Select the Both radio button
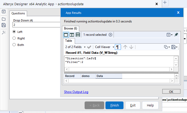 14,45
